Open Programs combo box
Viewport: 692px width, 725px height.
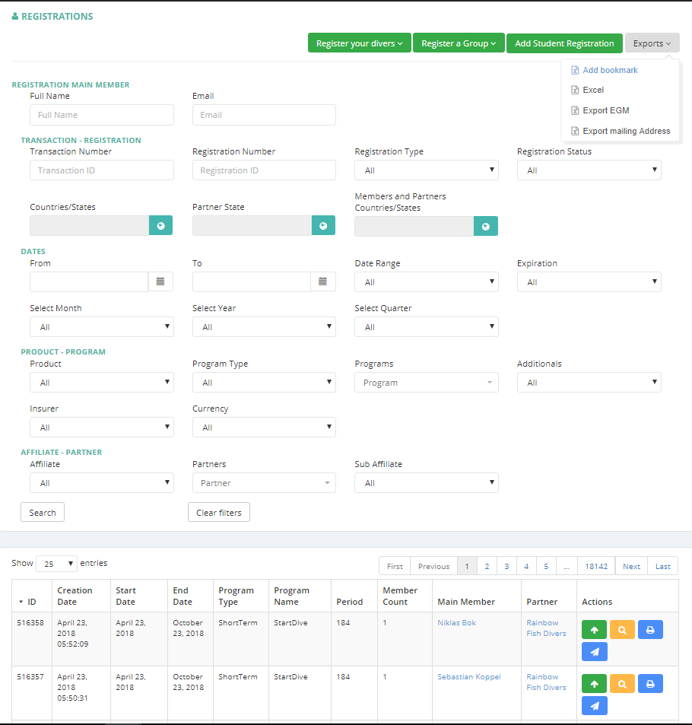426,383
